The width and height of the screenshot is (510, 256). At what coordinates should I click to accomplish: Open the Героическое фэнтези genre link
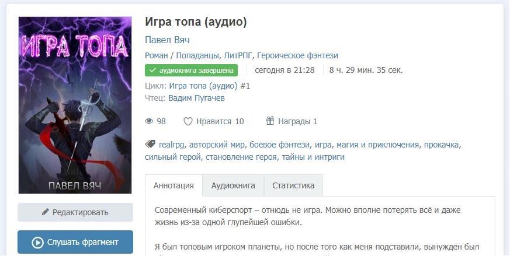click(297, 55)
